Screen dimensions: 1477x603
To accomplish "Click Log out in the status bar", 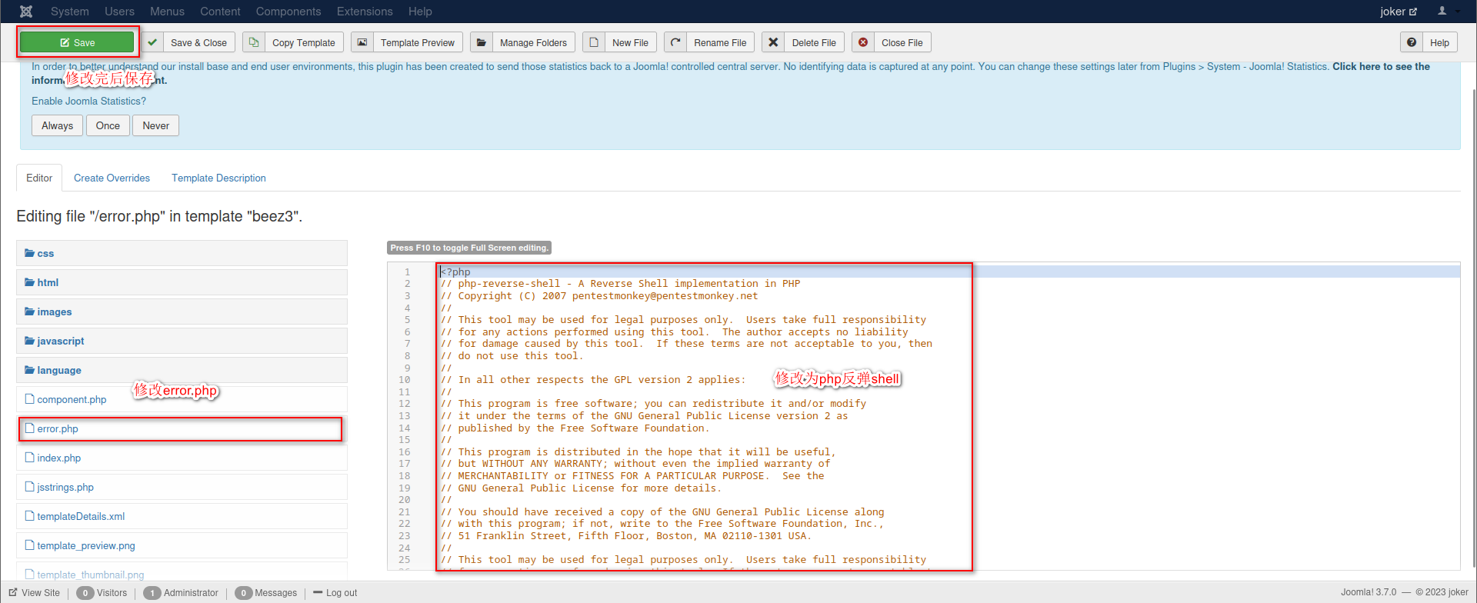I will 335,593.
